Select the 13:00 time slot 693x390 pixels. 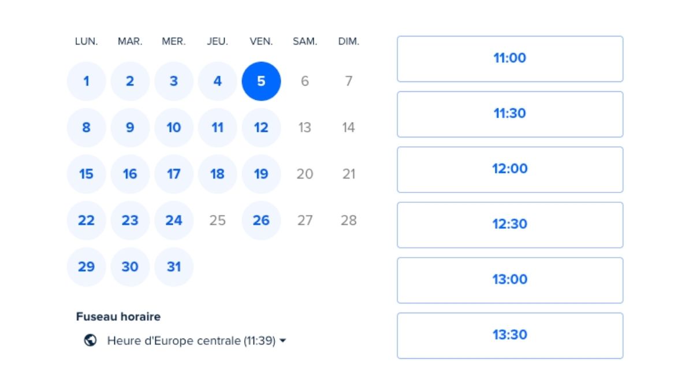[510, 280]
